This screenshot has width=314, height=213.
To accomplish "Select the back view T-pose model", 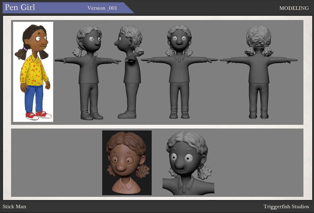I will click(x=259, y=72).
